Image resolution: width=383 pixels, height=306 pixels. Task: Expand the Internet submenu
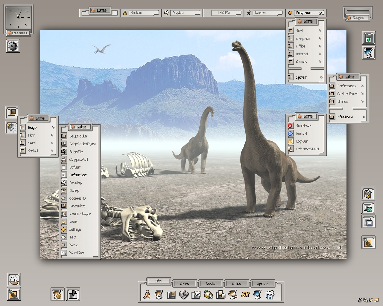click(305, 54)
